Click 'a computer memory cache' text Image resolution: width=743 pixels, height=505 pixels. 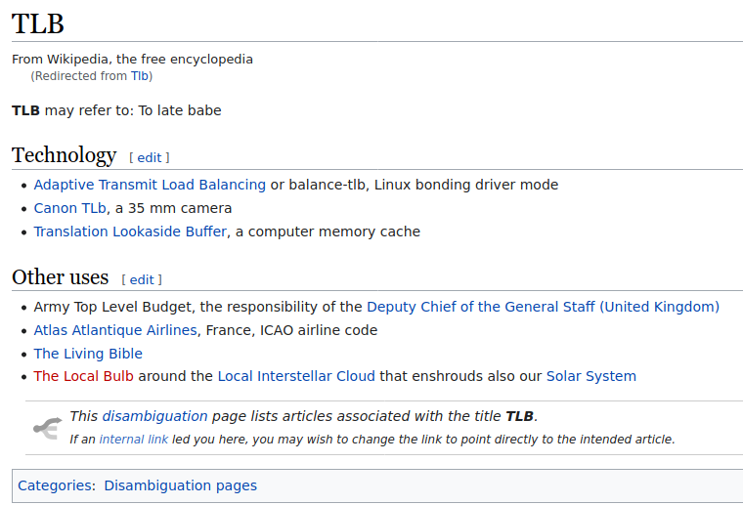[x=328, y=231]
